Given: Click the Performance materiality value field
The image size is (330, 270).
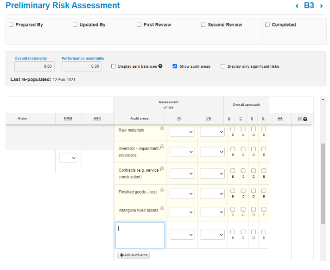Looking at the screenshot, I should (x=82, y=67).
